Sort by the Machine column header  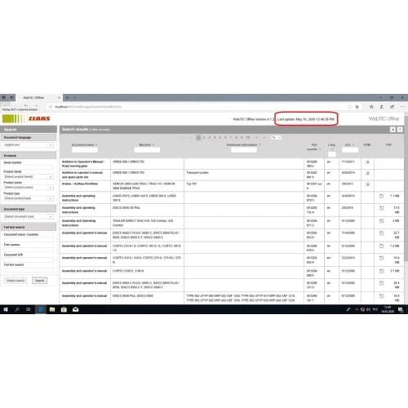pyautogui.click(x=146, y=145)
